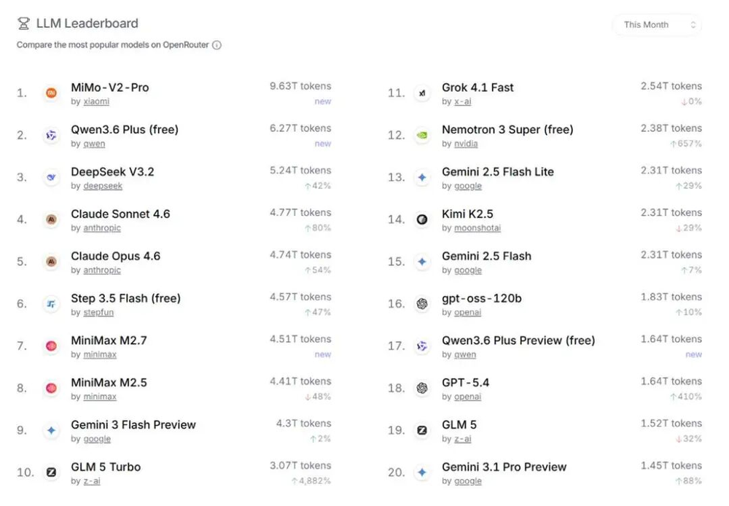The width and height of the screenshot is (729, 506).
Task: Click the Z-ai icon beside GLM 5 Turbo
Action: click(51, 472)
